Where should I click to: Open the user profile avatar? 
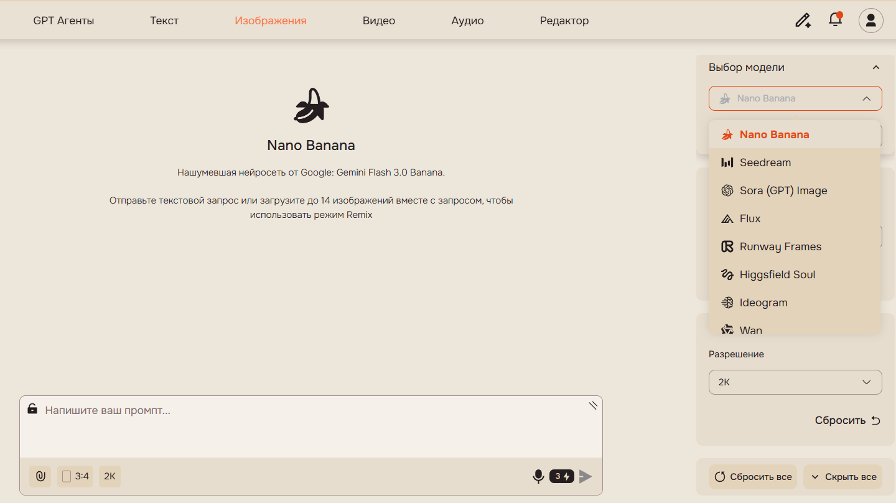871,21
